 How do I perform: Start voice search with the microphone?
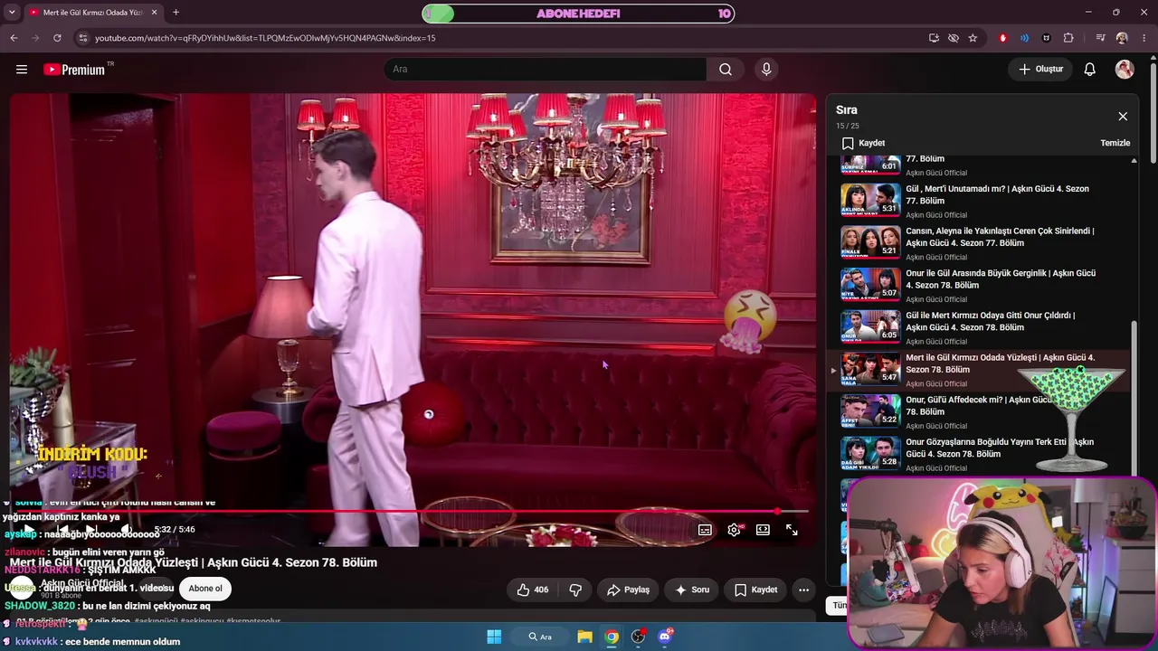point(766,70)
